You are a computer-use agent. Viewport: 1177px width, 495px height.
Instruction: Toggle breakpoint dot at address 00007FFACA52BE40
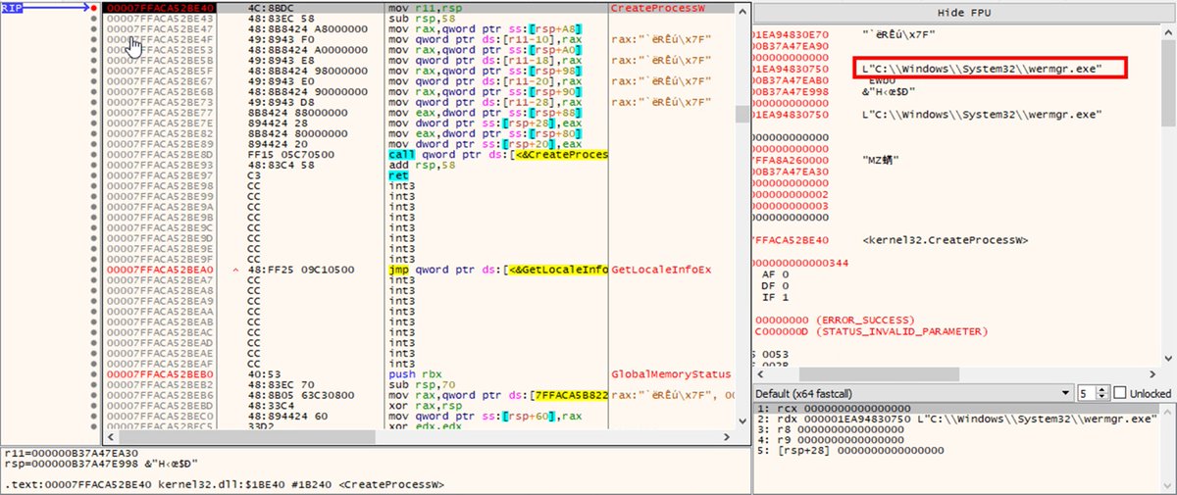(x=93, y=8)
